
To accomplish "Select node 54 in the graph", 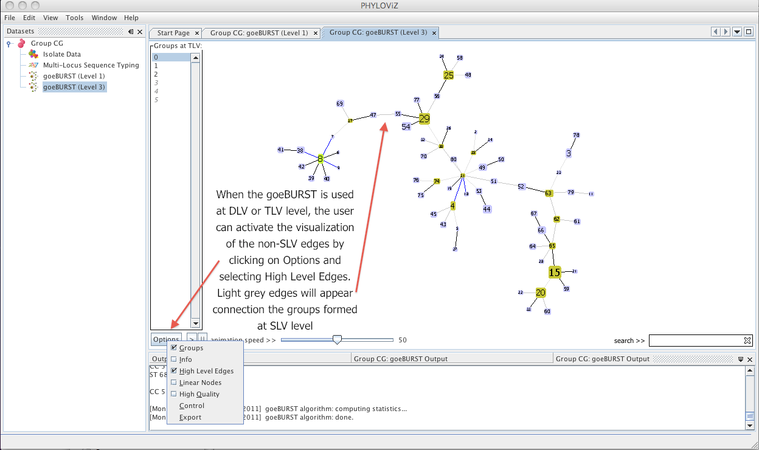I will pos(406,126).
